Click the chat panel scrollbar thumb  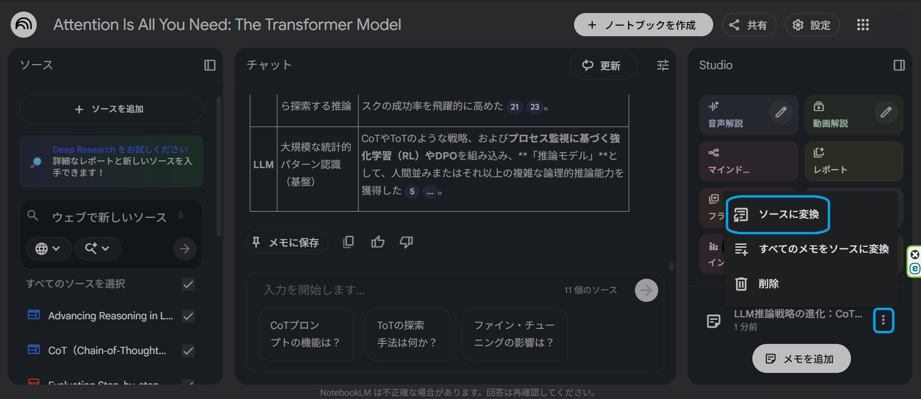tap(671, 266)
